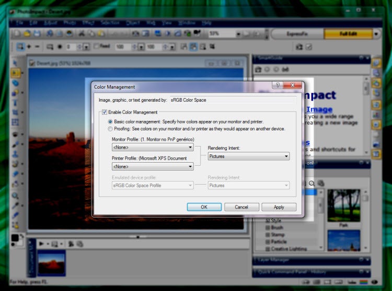Image resolution: width=392 pixels, height=291 pixels.
Task: Click the home icon in the SmartGuide panel
Action: click(x=258, y=69)
